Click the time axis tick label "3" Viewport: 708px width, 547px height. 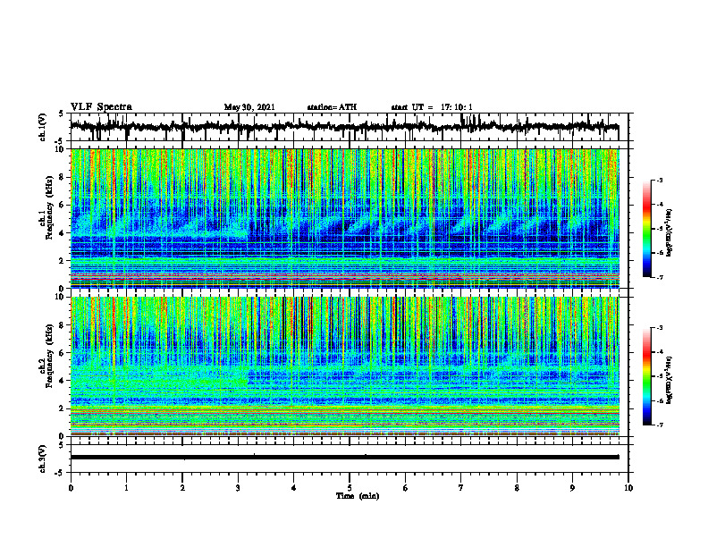[238, 488]
